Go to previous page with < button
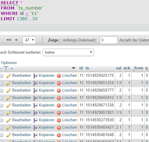149x142 pixels. [x=16, y=40]
